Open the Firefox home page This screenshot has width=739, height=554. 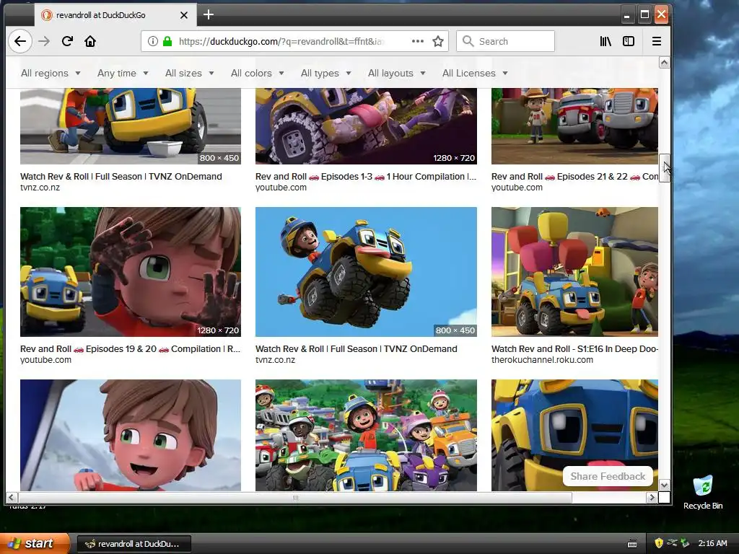(x=90, y=41)
